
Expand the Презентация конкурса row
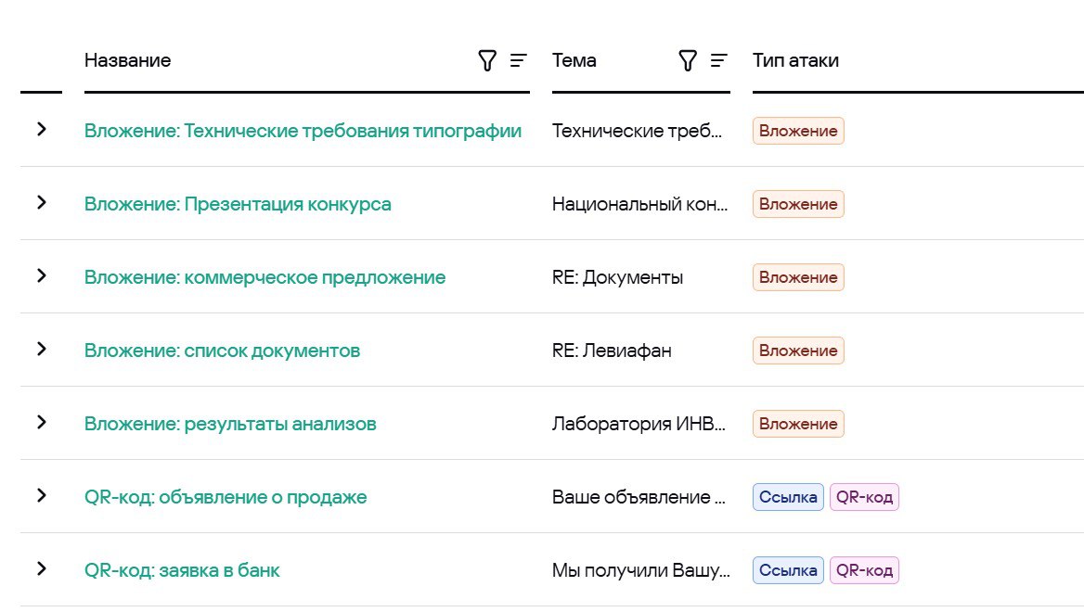click(41, 203)
